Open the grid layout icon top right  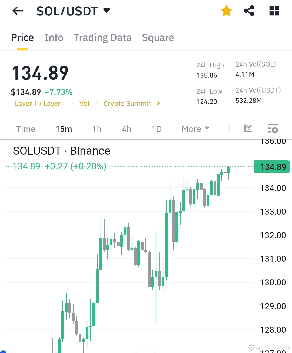(x=274, y=11)
